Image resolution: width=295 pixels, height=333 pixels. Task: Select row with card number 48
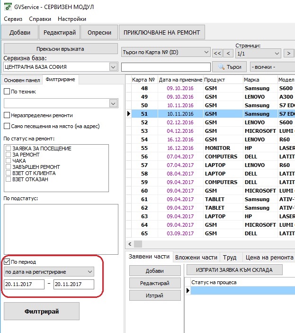(x=210, y=88)
